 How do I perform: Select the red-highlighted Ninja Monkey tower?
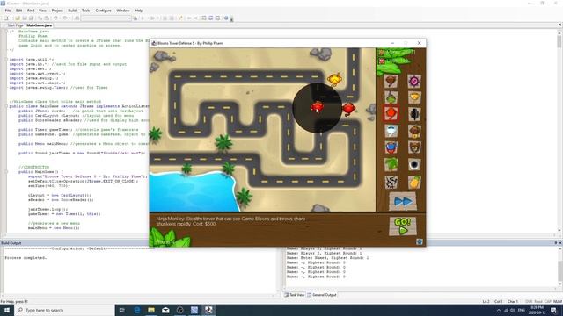(x=391, y=113)
